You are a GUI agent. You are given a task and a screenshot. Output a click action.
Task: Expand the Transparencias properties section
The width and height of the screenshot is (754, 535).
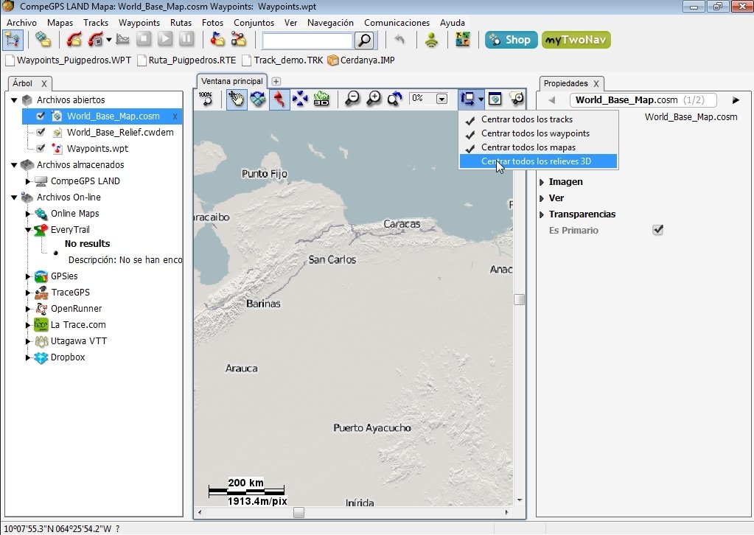point(542,214)
